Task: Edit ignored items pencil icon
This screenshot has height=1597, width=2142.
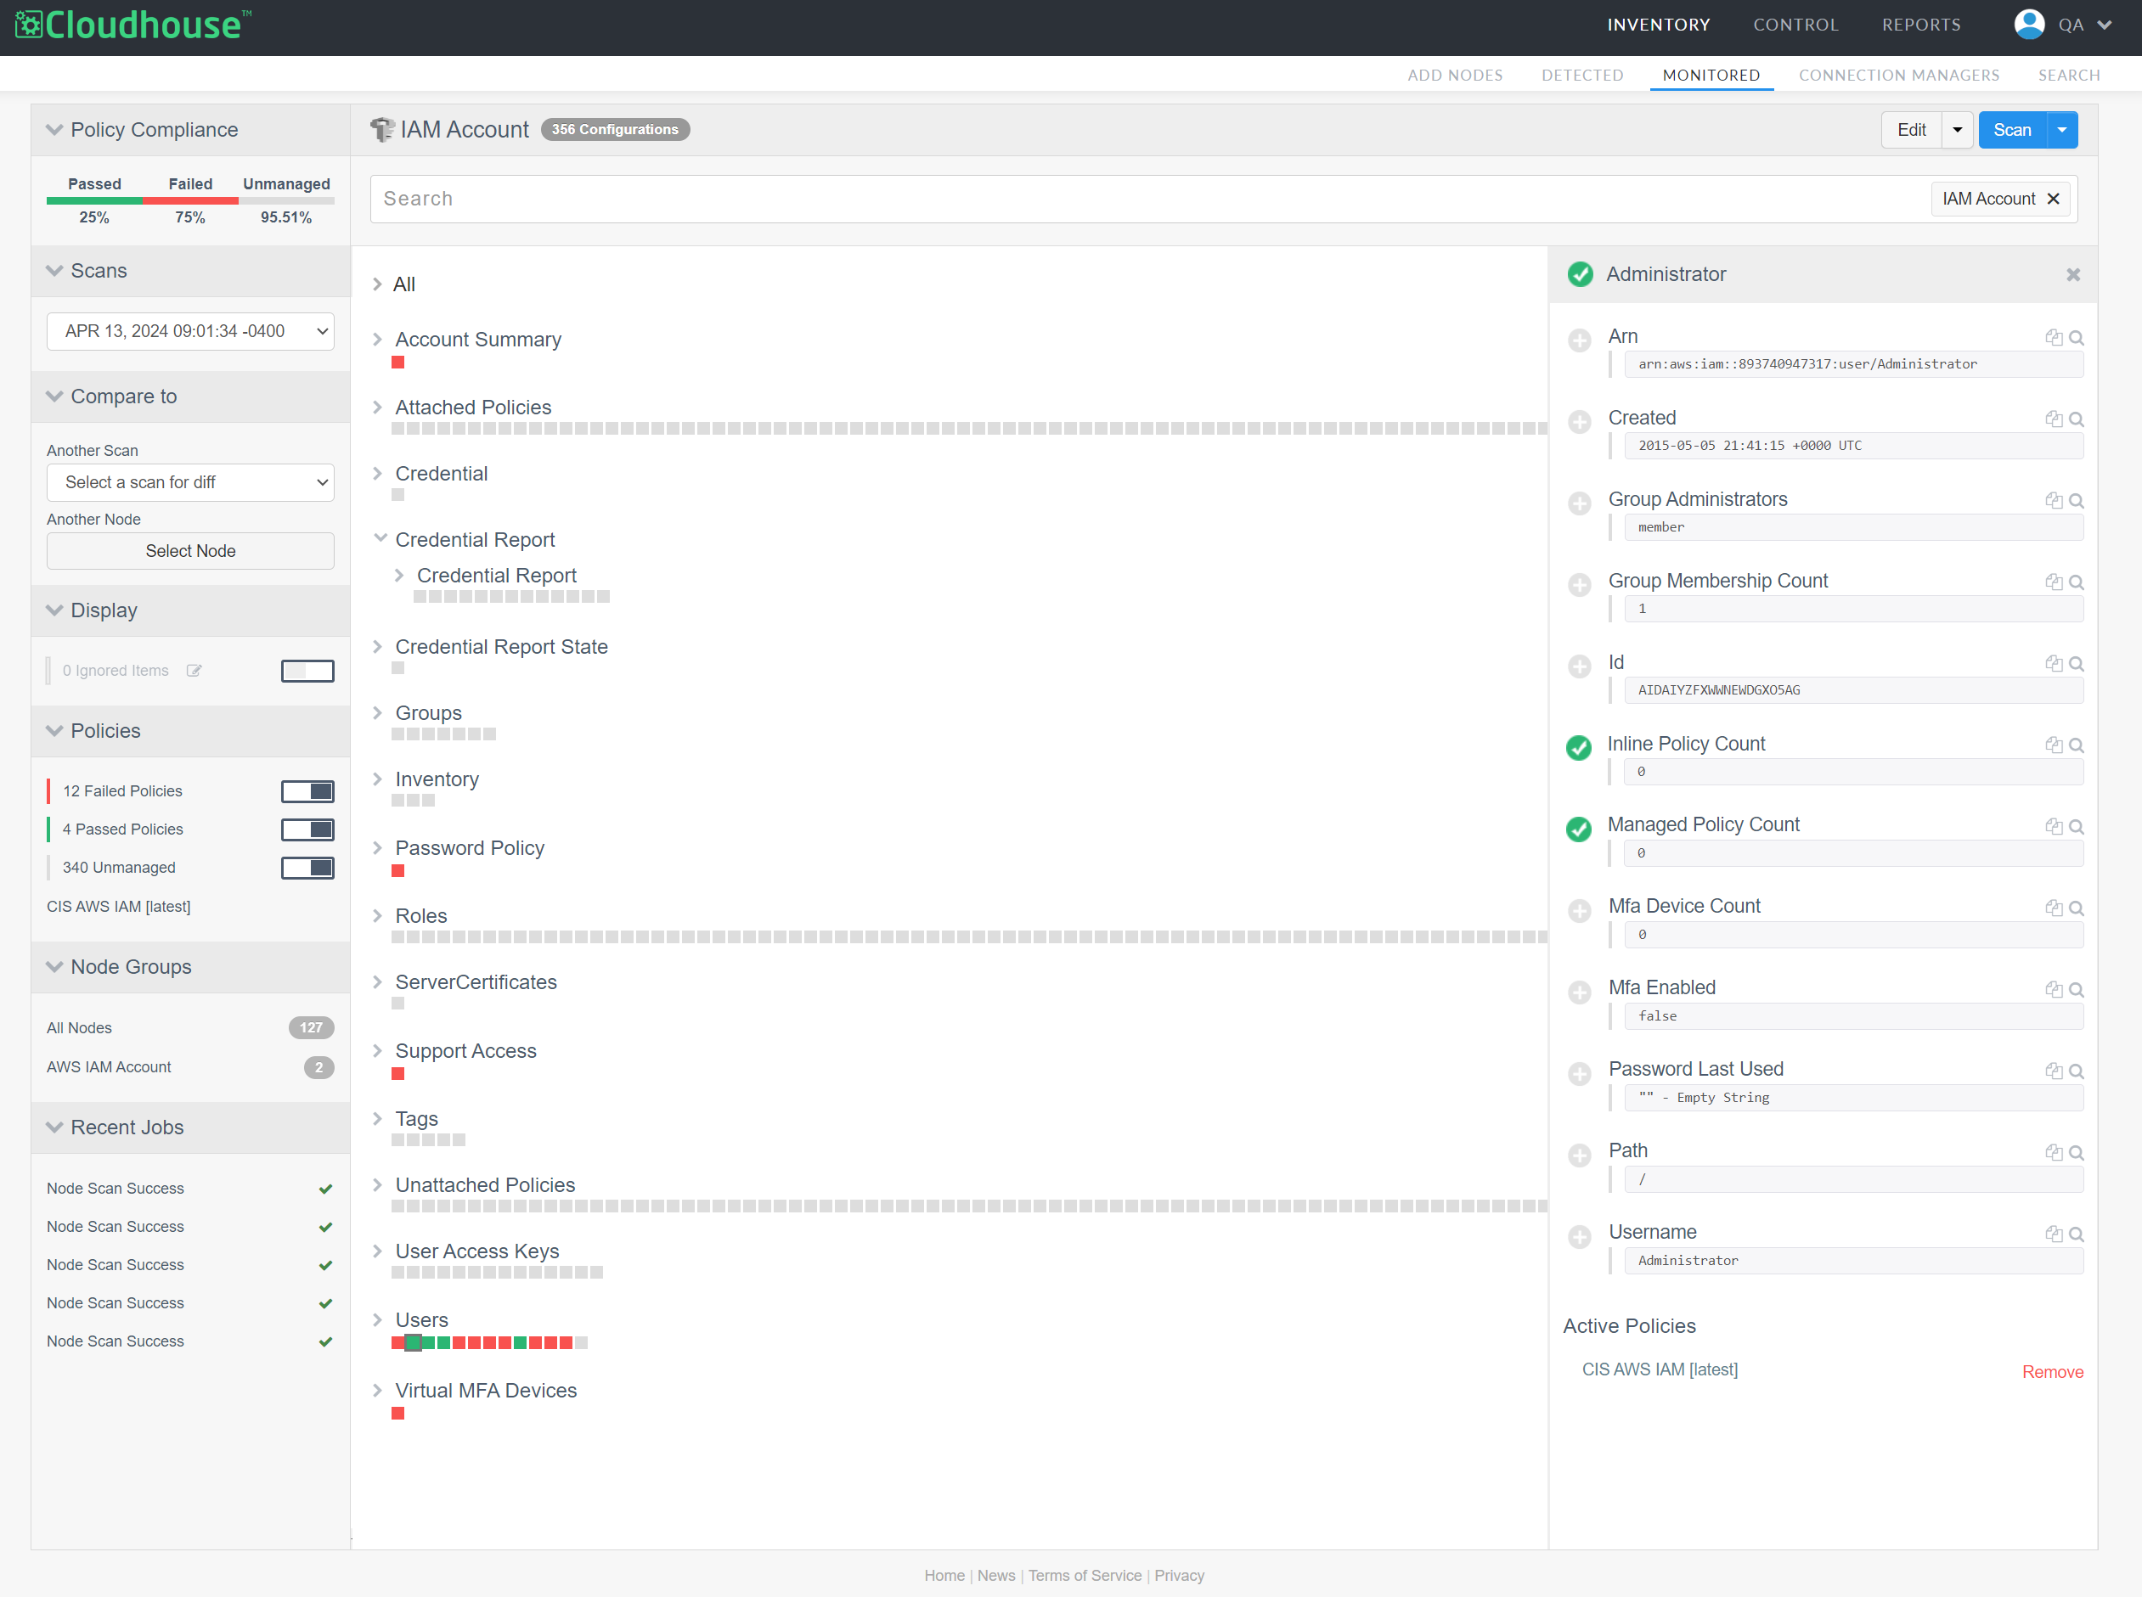Action: coord(194,670)
